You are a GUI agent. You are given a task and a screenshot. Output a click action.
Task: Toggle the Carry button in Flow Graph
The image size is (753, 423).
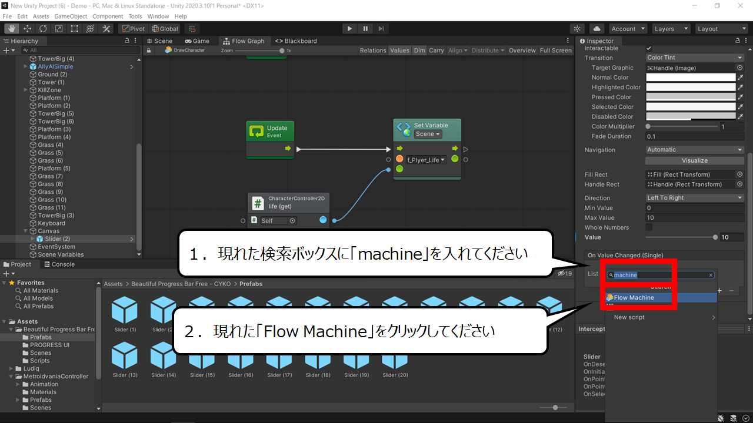(437, 51)
